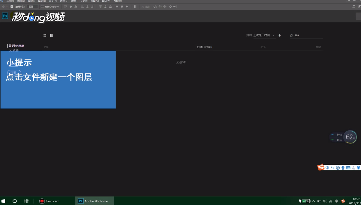Open the Windows Start menu

(4, 201)
